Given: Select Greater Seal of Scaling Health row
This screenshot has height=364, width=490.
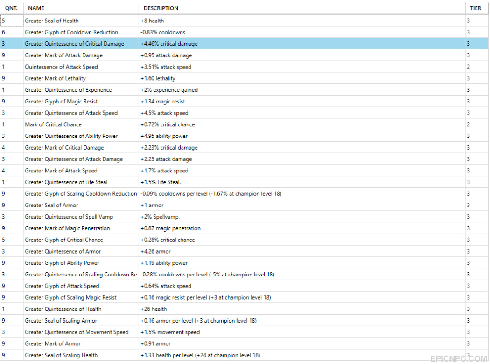Looking at the screenshot, I should [244, 355].
